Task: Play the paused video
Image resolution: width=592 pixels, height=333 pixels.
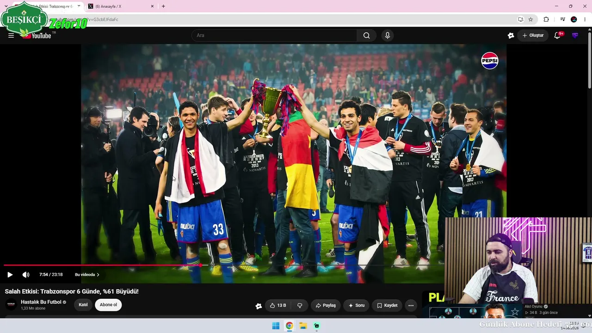Action: (x=10, y=275)
